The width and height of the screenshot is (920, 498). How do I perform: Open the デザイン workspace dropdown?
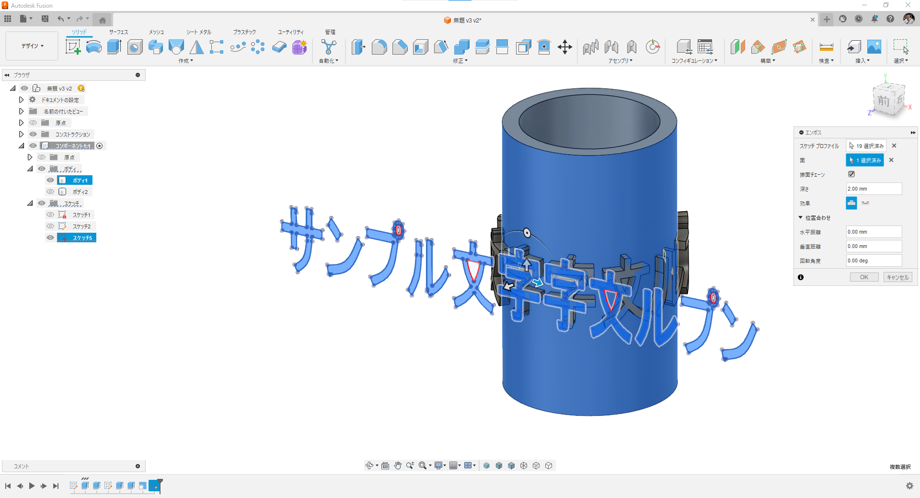(x=32, y=46)
